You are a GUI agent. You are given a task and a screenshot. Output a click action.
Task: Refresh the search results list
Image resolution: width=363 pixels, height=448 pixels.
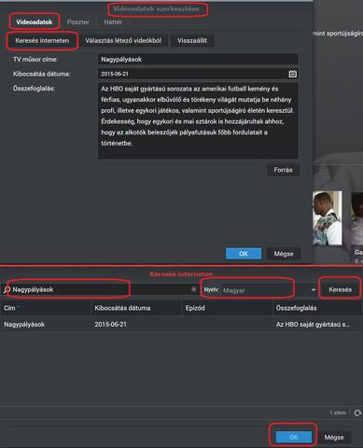coord(357,413)
